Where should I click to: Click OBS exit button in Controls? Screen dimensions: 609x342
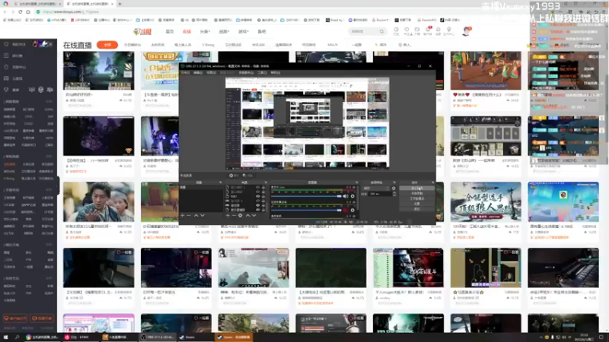click(416, 209)
